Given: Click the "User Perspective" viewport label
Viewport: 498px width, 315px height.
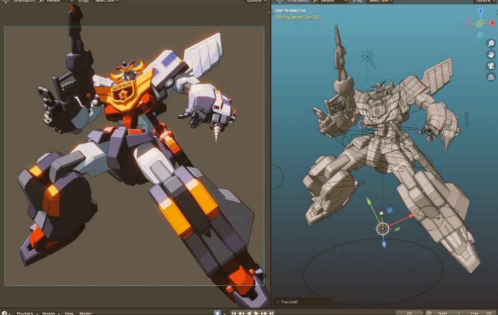Looking at the screenshot, I should [290, 11].
